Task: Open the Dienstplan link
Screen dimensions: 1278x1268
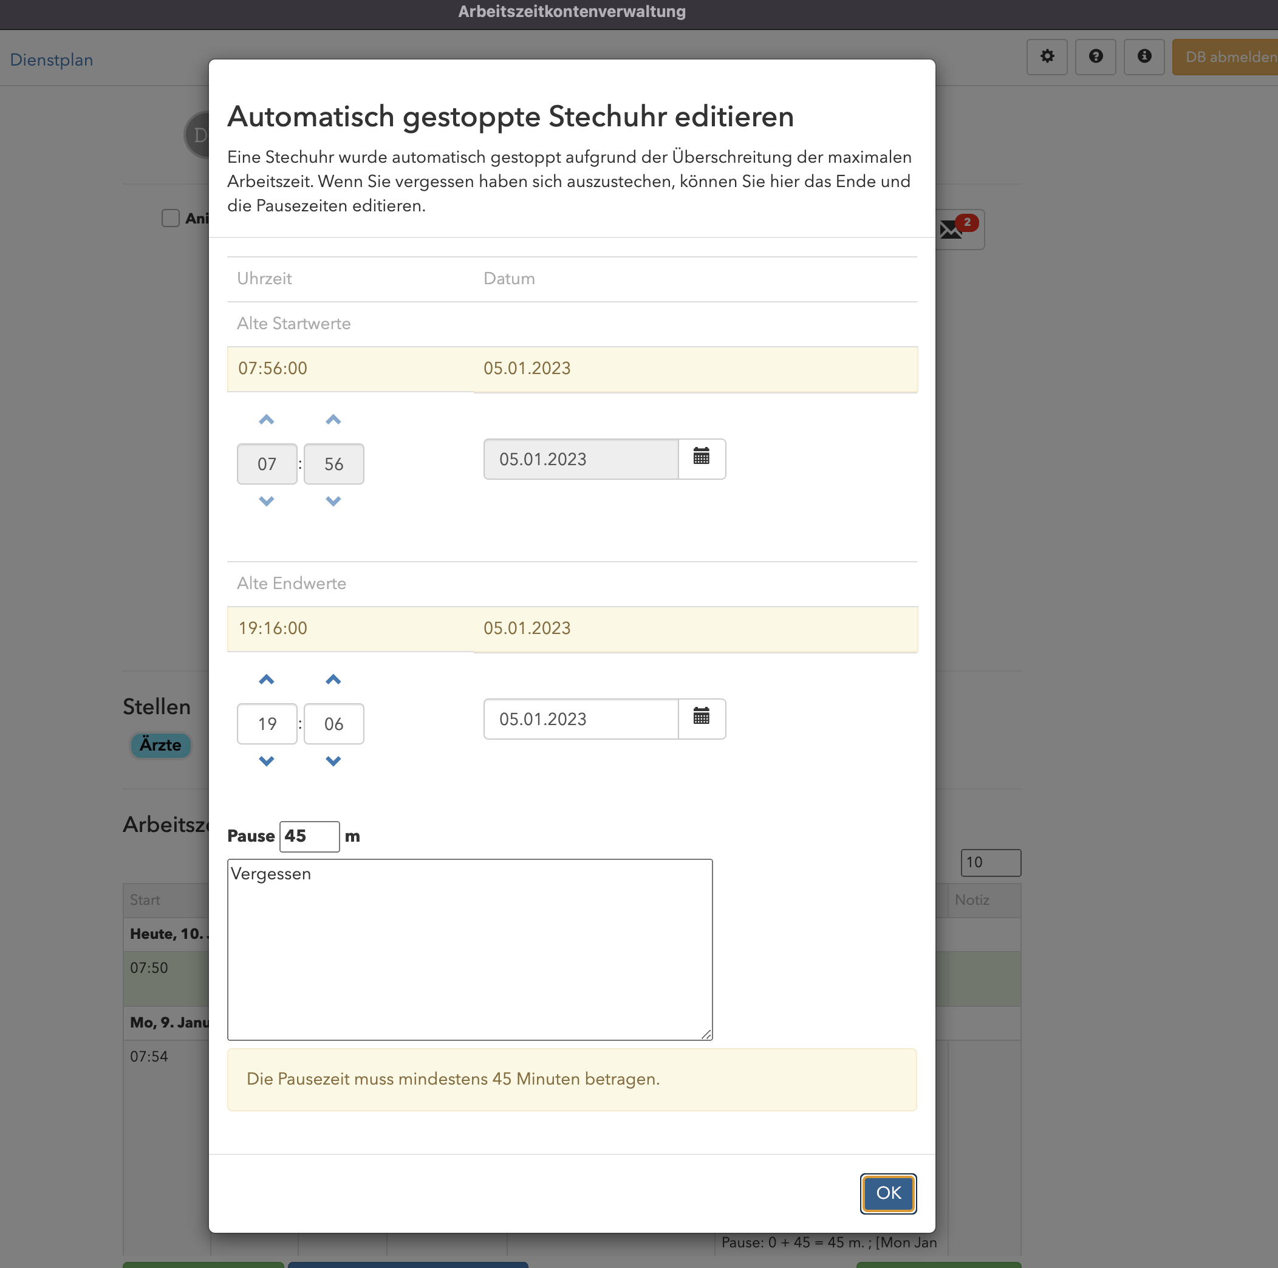Action: click(x=52, y=60)
